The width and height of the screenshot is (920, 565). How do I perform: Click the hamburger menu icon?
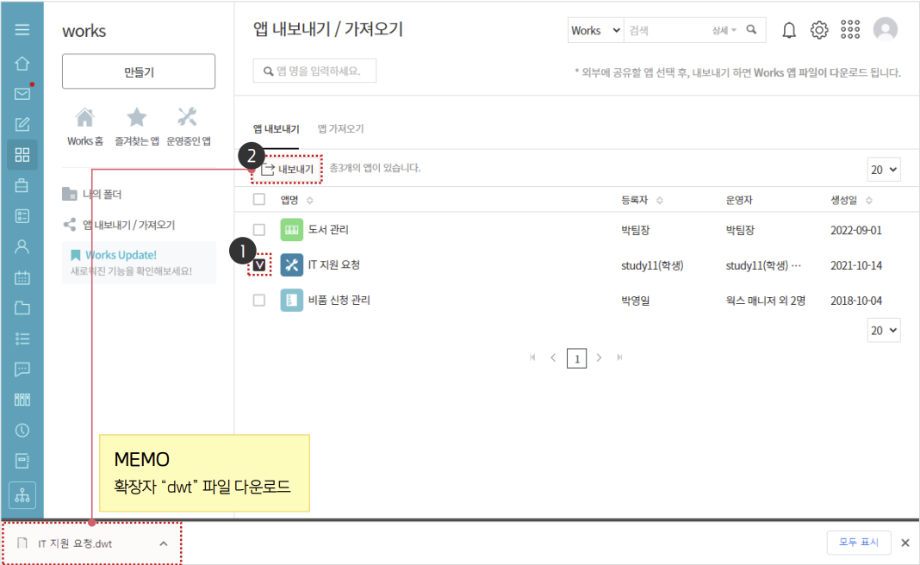click(22, 30)
